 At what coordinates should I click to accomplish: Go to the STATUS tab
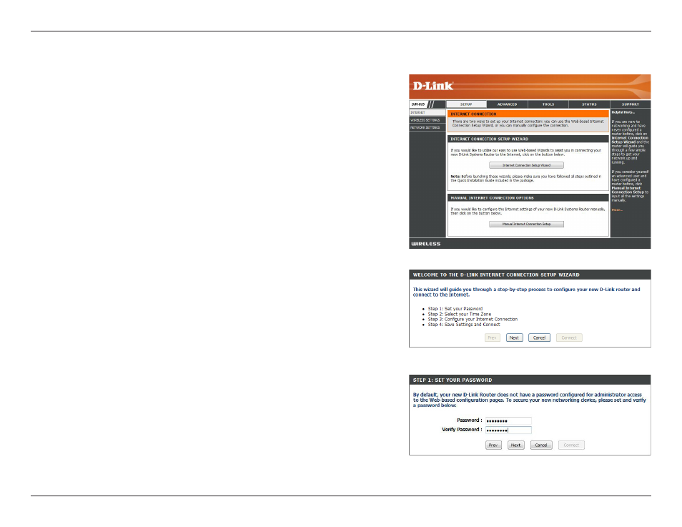point(589,104)
